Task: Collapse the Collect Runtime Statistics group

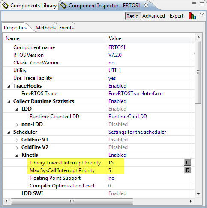Action: [9, 102]
